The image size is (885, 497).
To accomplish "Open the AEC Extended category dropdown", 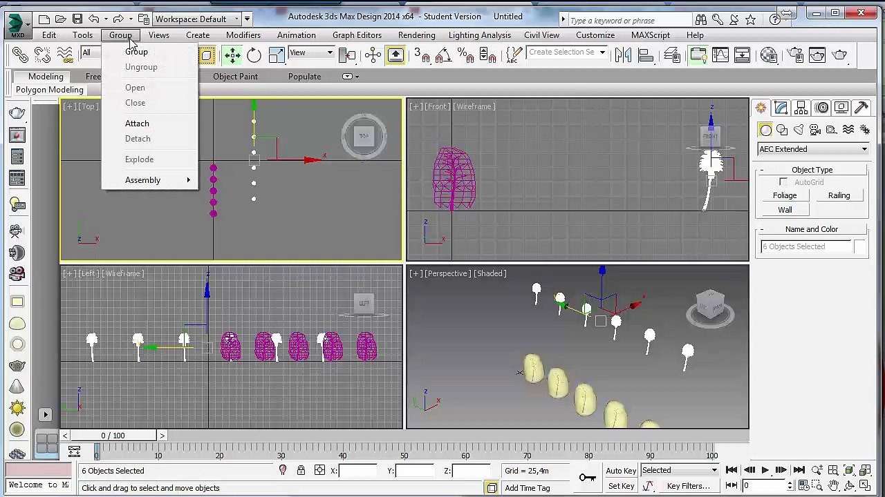I will [812, 149].
